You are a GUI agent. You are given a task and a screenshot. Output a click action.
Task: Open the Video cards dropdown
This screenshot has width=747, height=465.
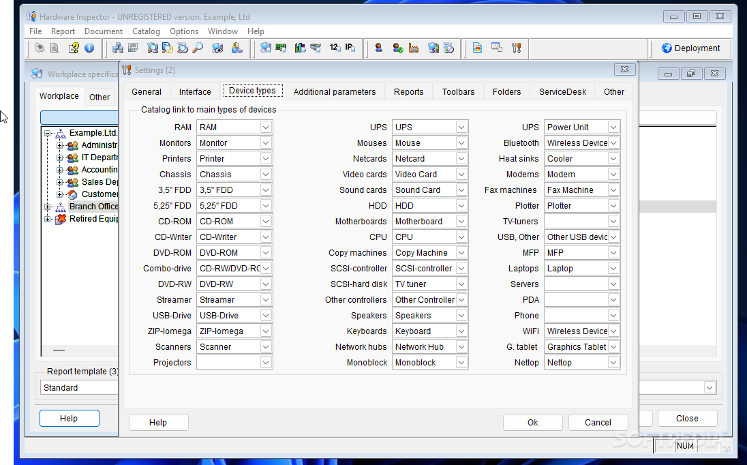coord(461,175)
